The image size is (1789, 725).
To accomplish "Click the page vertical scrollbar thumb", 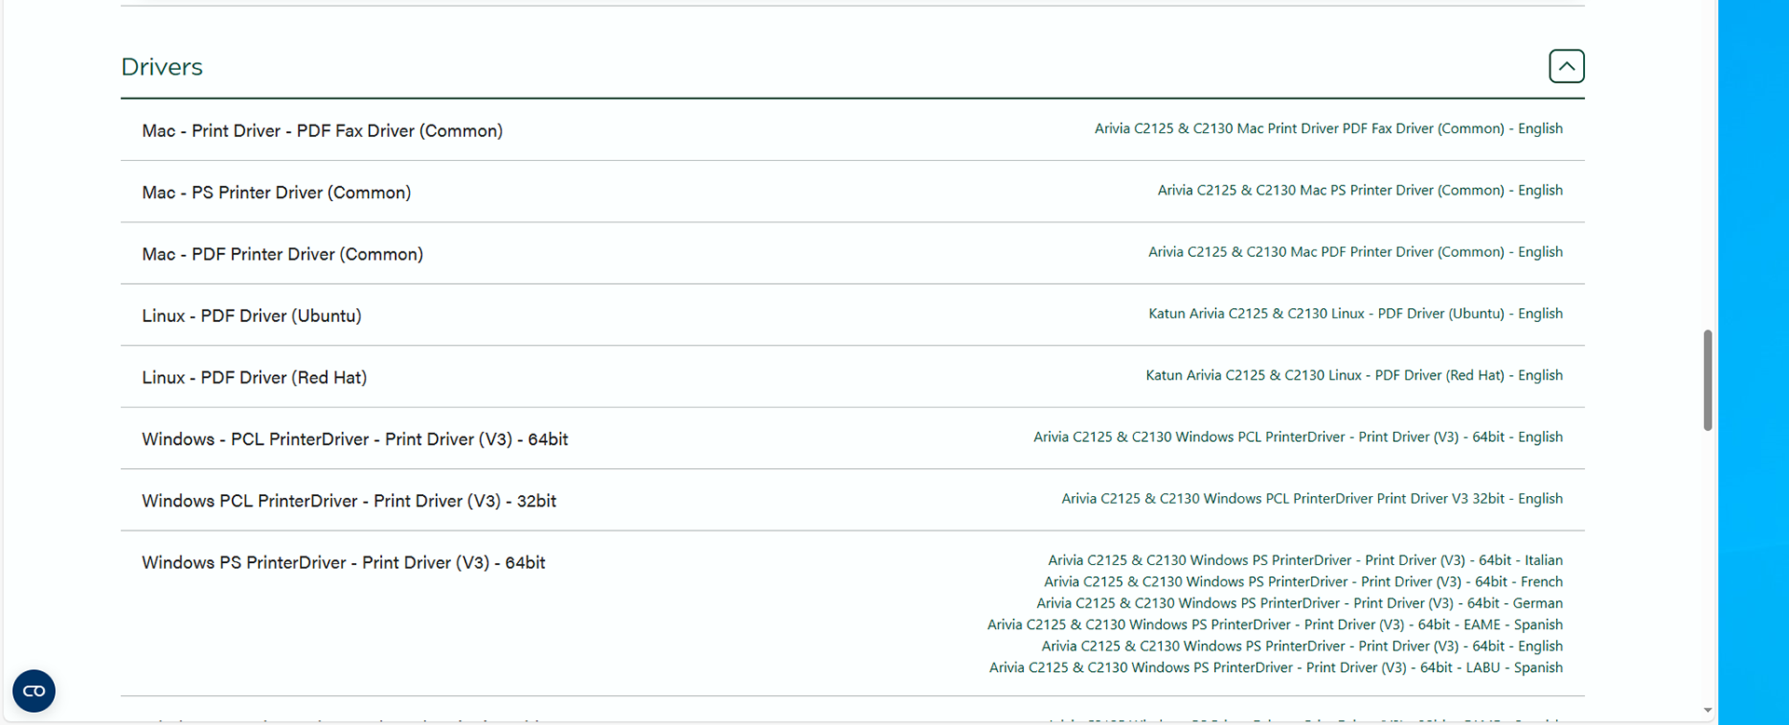I will (1707, 380).
